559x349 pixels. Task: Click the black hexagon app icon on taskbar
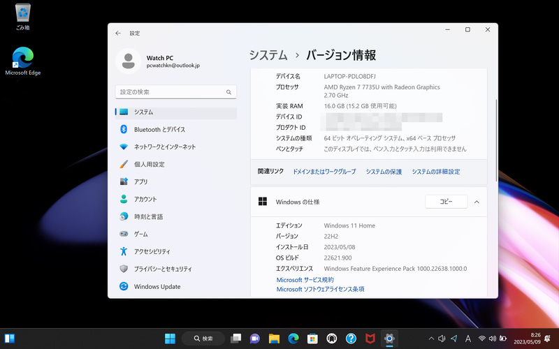[332, 339]
